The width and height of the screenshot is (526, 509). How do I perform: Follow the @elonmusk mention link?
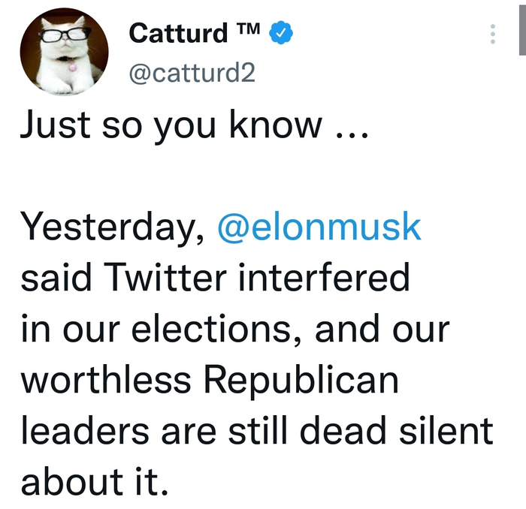[319, 227]
